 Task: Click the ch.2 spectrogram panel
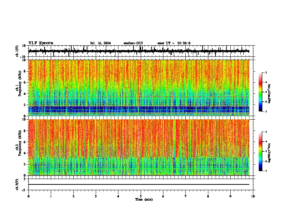(139, 147)
